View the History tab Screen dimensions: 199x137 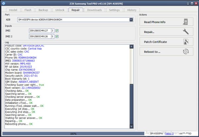[132, 10]
